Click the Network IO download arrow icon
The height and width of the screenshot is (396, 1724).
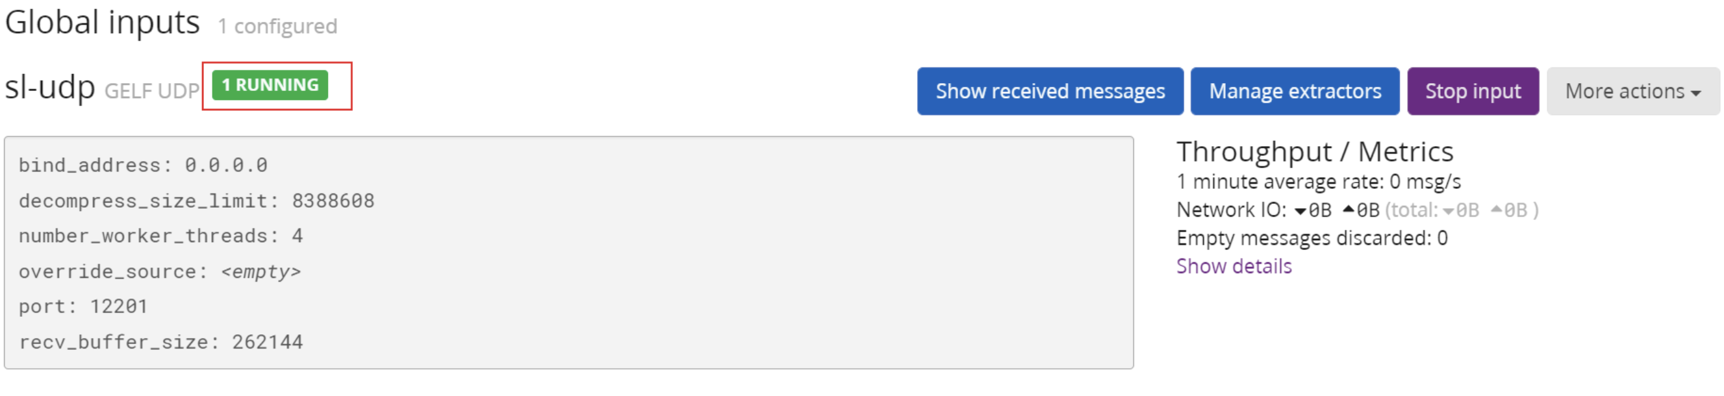[x=1301, y=211]
